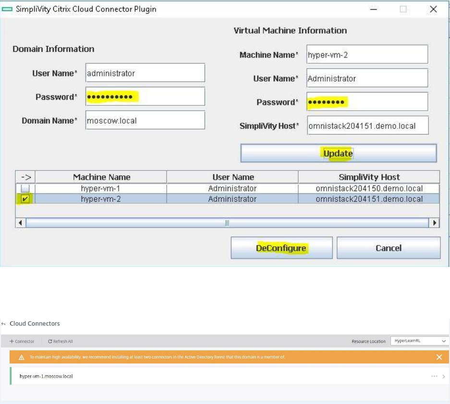450x404 pixels.
Task: Focus the Virtual Machine User Name field
Action: (x=367, y=78)
